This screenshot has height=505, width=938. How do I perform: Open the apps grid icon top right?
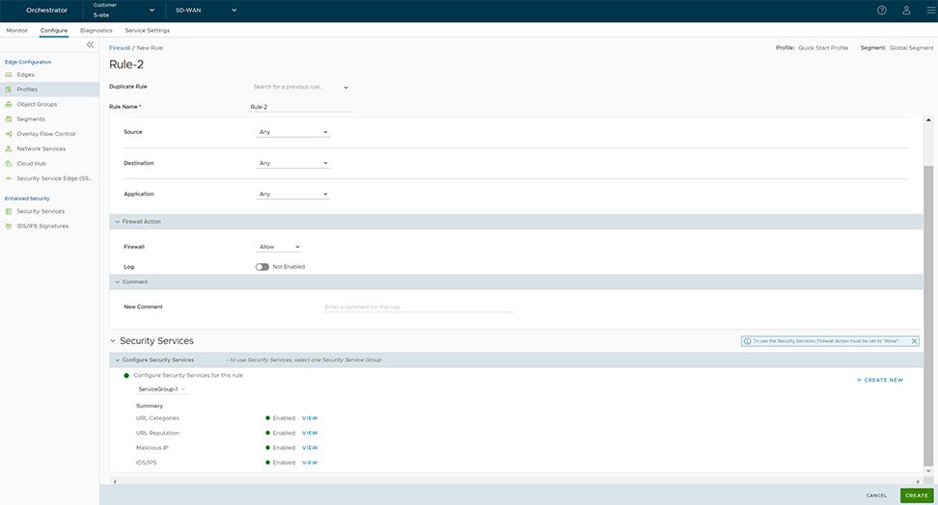[x=928, y=11]
